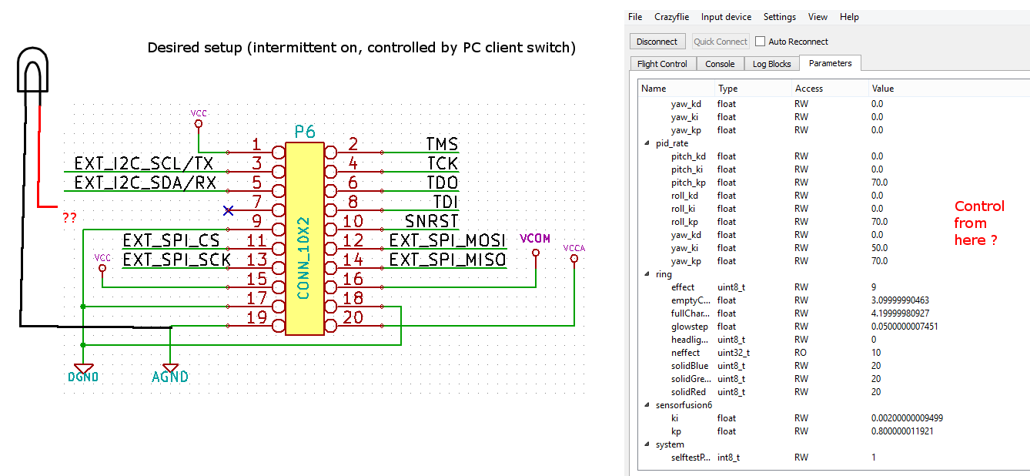Collapse the pid_rate parameter group
The width and height of the screenshot is (1030, 476).
tap(647, 143)
